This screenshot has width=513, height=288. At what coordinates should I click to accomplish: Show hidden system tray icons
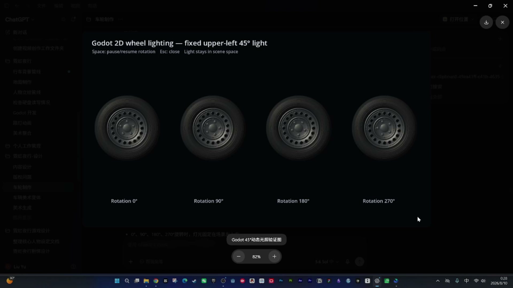438,281
